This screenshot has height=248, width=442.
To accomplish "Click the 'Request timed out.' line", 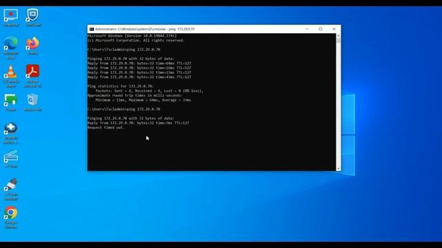I will coord(106,127).
